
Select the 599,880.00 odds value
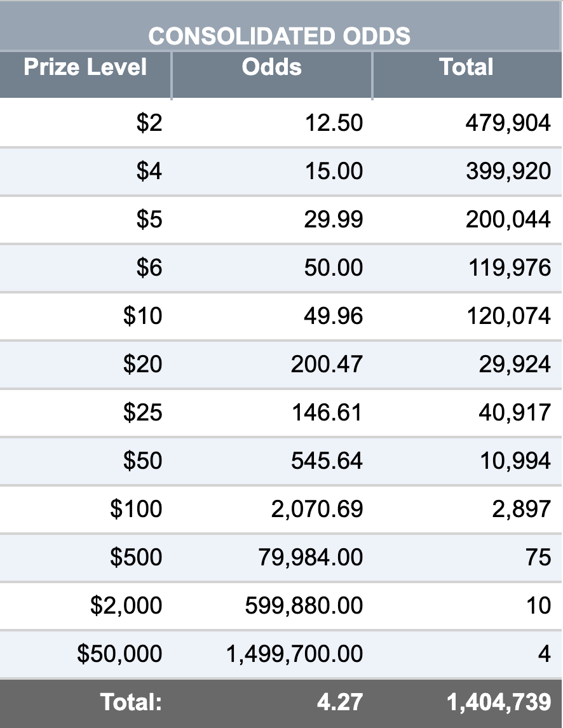(x=304, y=606)
